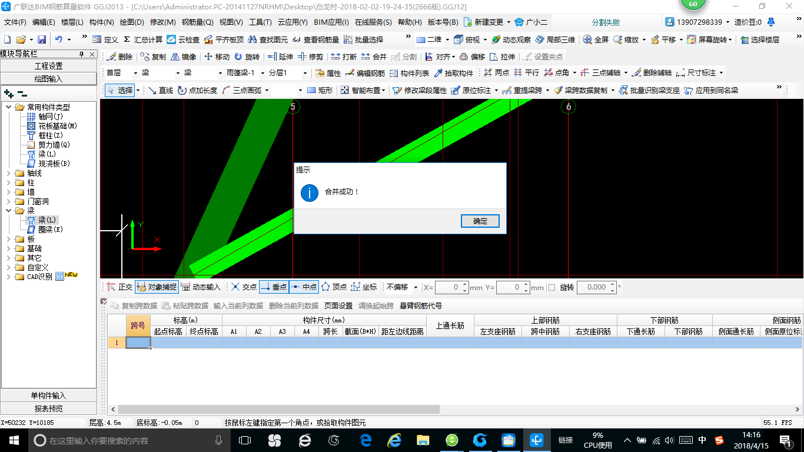Check the 旋转 rotation checkbox
804x452 pixels.
coord(551,287)
